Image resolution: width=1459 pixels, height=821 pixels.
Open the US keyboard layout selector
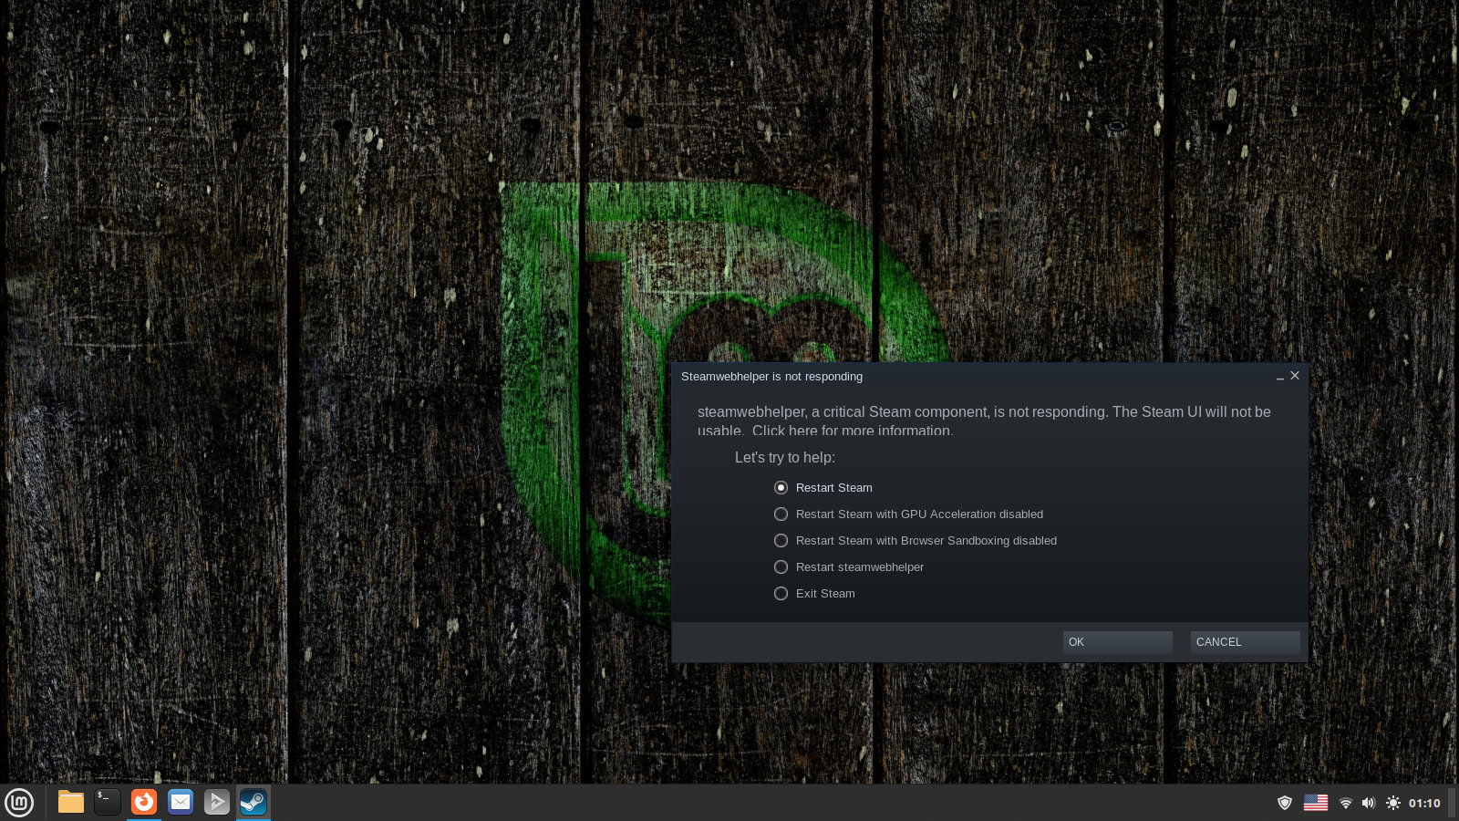coord(1316,803)
